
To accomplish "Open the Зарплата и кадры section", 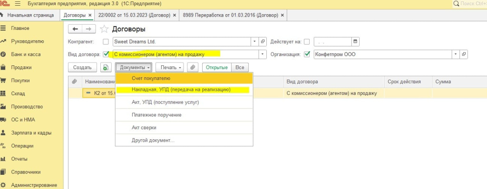I will (x=31, y=133).
